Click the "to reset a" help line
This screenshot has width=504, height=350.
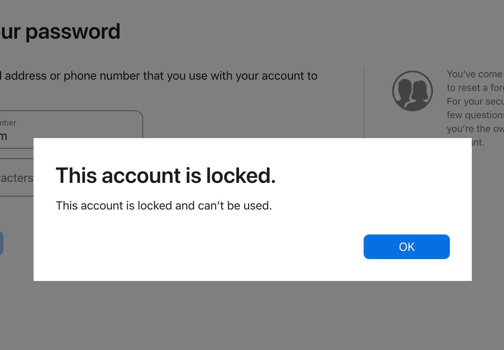point(475,88)
